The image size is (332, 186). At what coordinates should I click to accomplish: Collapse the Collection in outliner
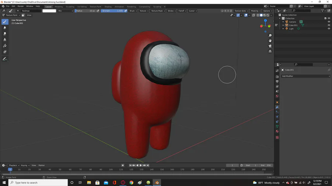pos(280,18)
